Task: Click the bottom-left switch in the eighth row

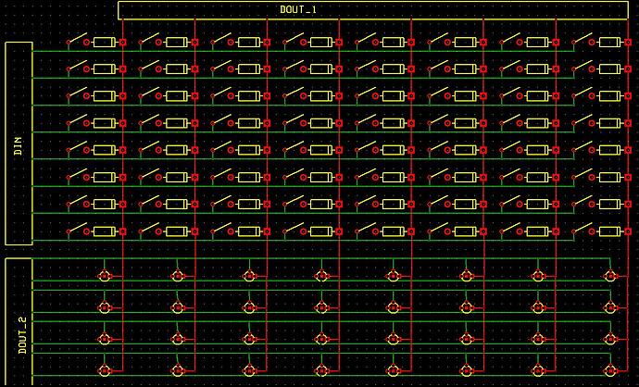Action: (x=77, y=228)
